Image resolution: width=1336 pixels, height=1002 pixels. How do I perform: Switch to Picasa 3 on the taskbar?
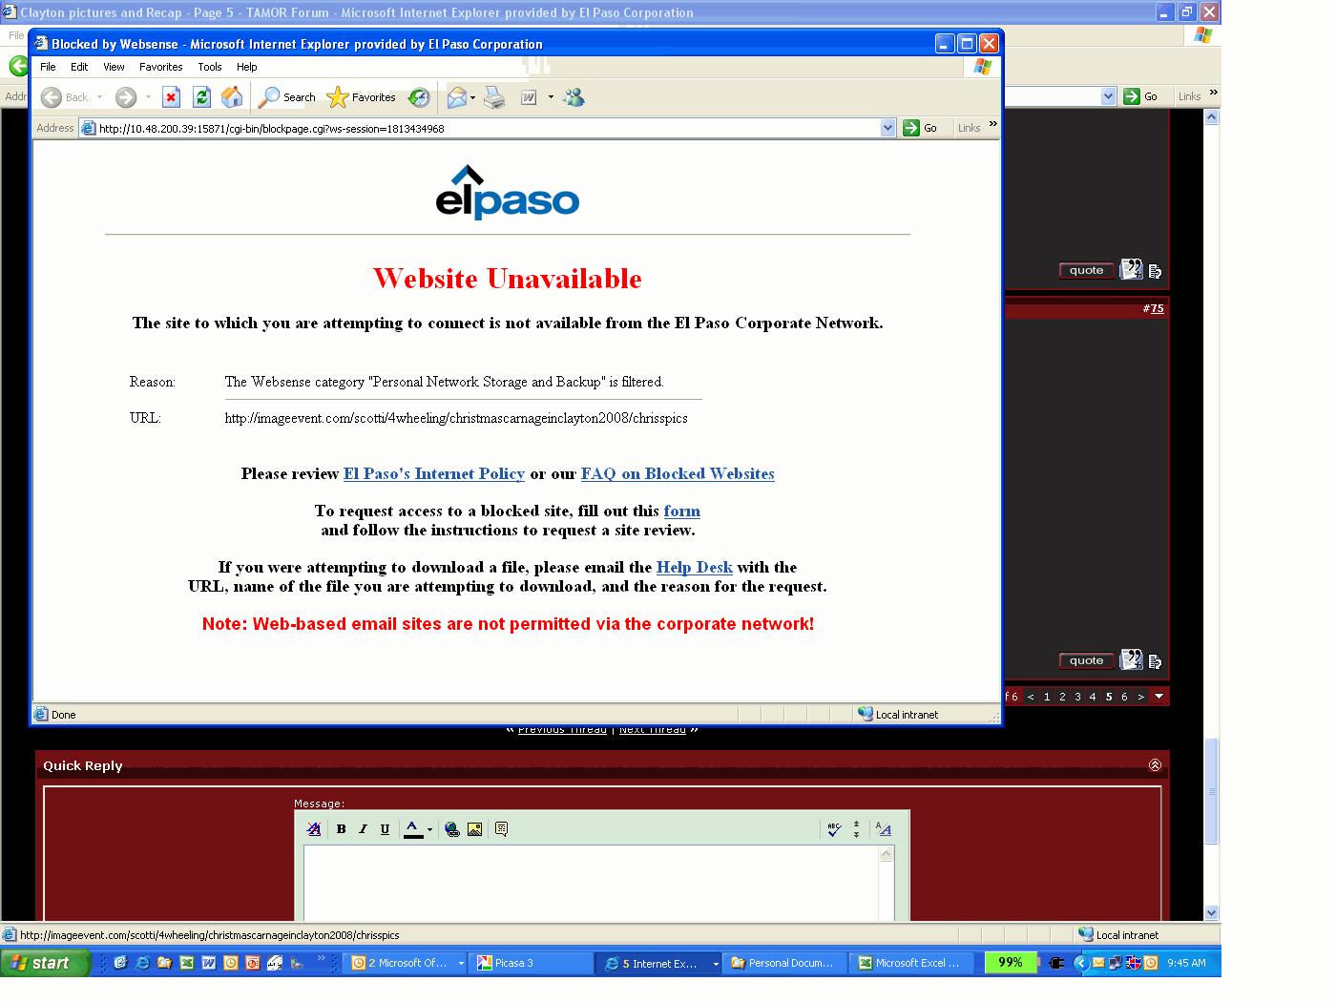(x=532, y=963)
